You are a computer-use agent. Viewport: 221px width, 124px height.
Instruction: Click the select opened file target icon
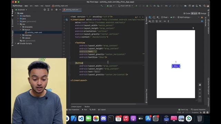[45, 10]
